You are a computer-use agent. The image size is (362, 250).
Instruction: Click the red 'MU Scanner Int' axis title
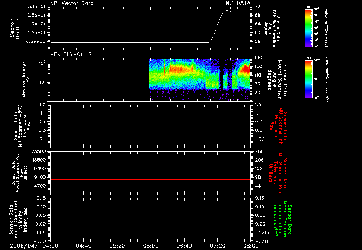point(279,126)
